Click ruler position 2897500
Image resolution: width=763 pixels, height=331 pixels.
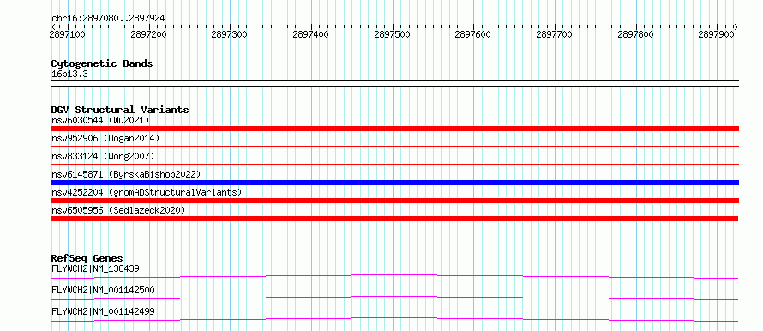[392, 34]
